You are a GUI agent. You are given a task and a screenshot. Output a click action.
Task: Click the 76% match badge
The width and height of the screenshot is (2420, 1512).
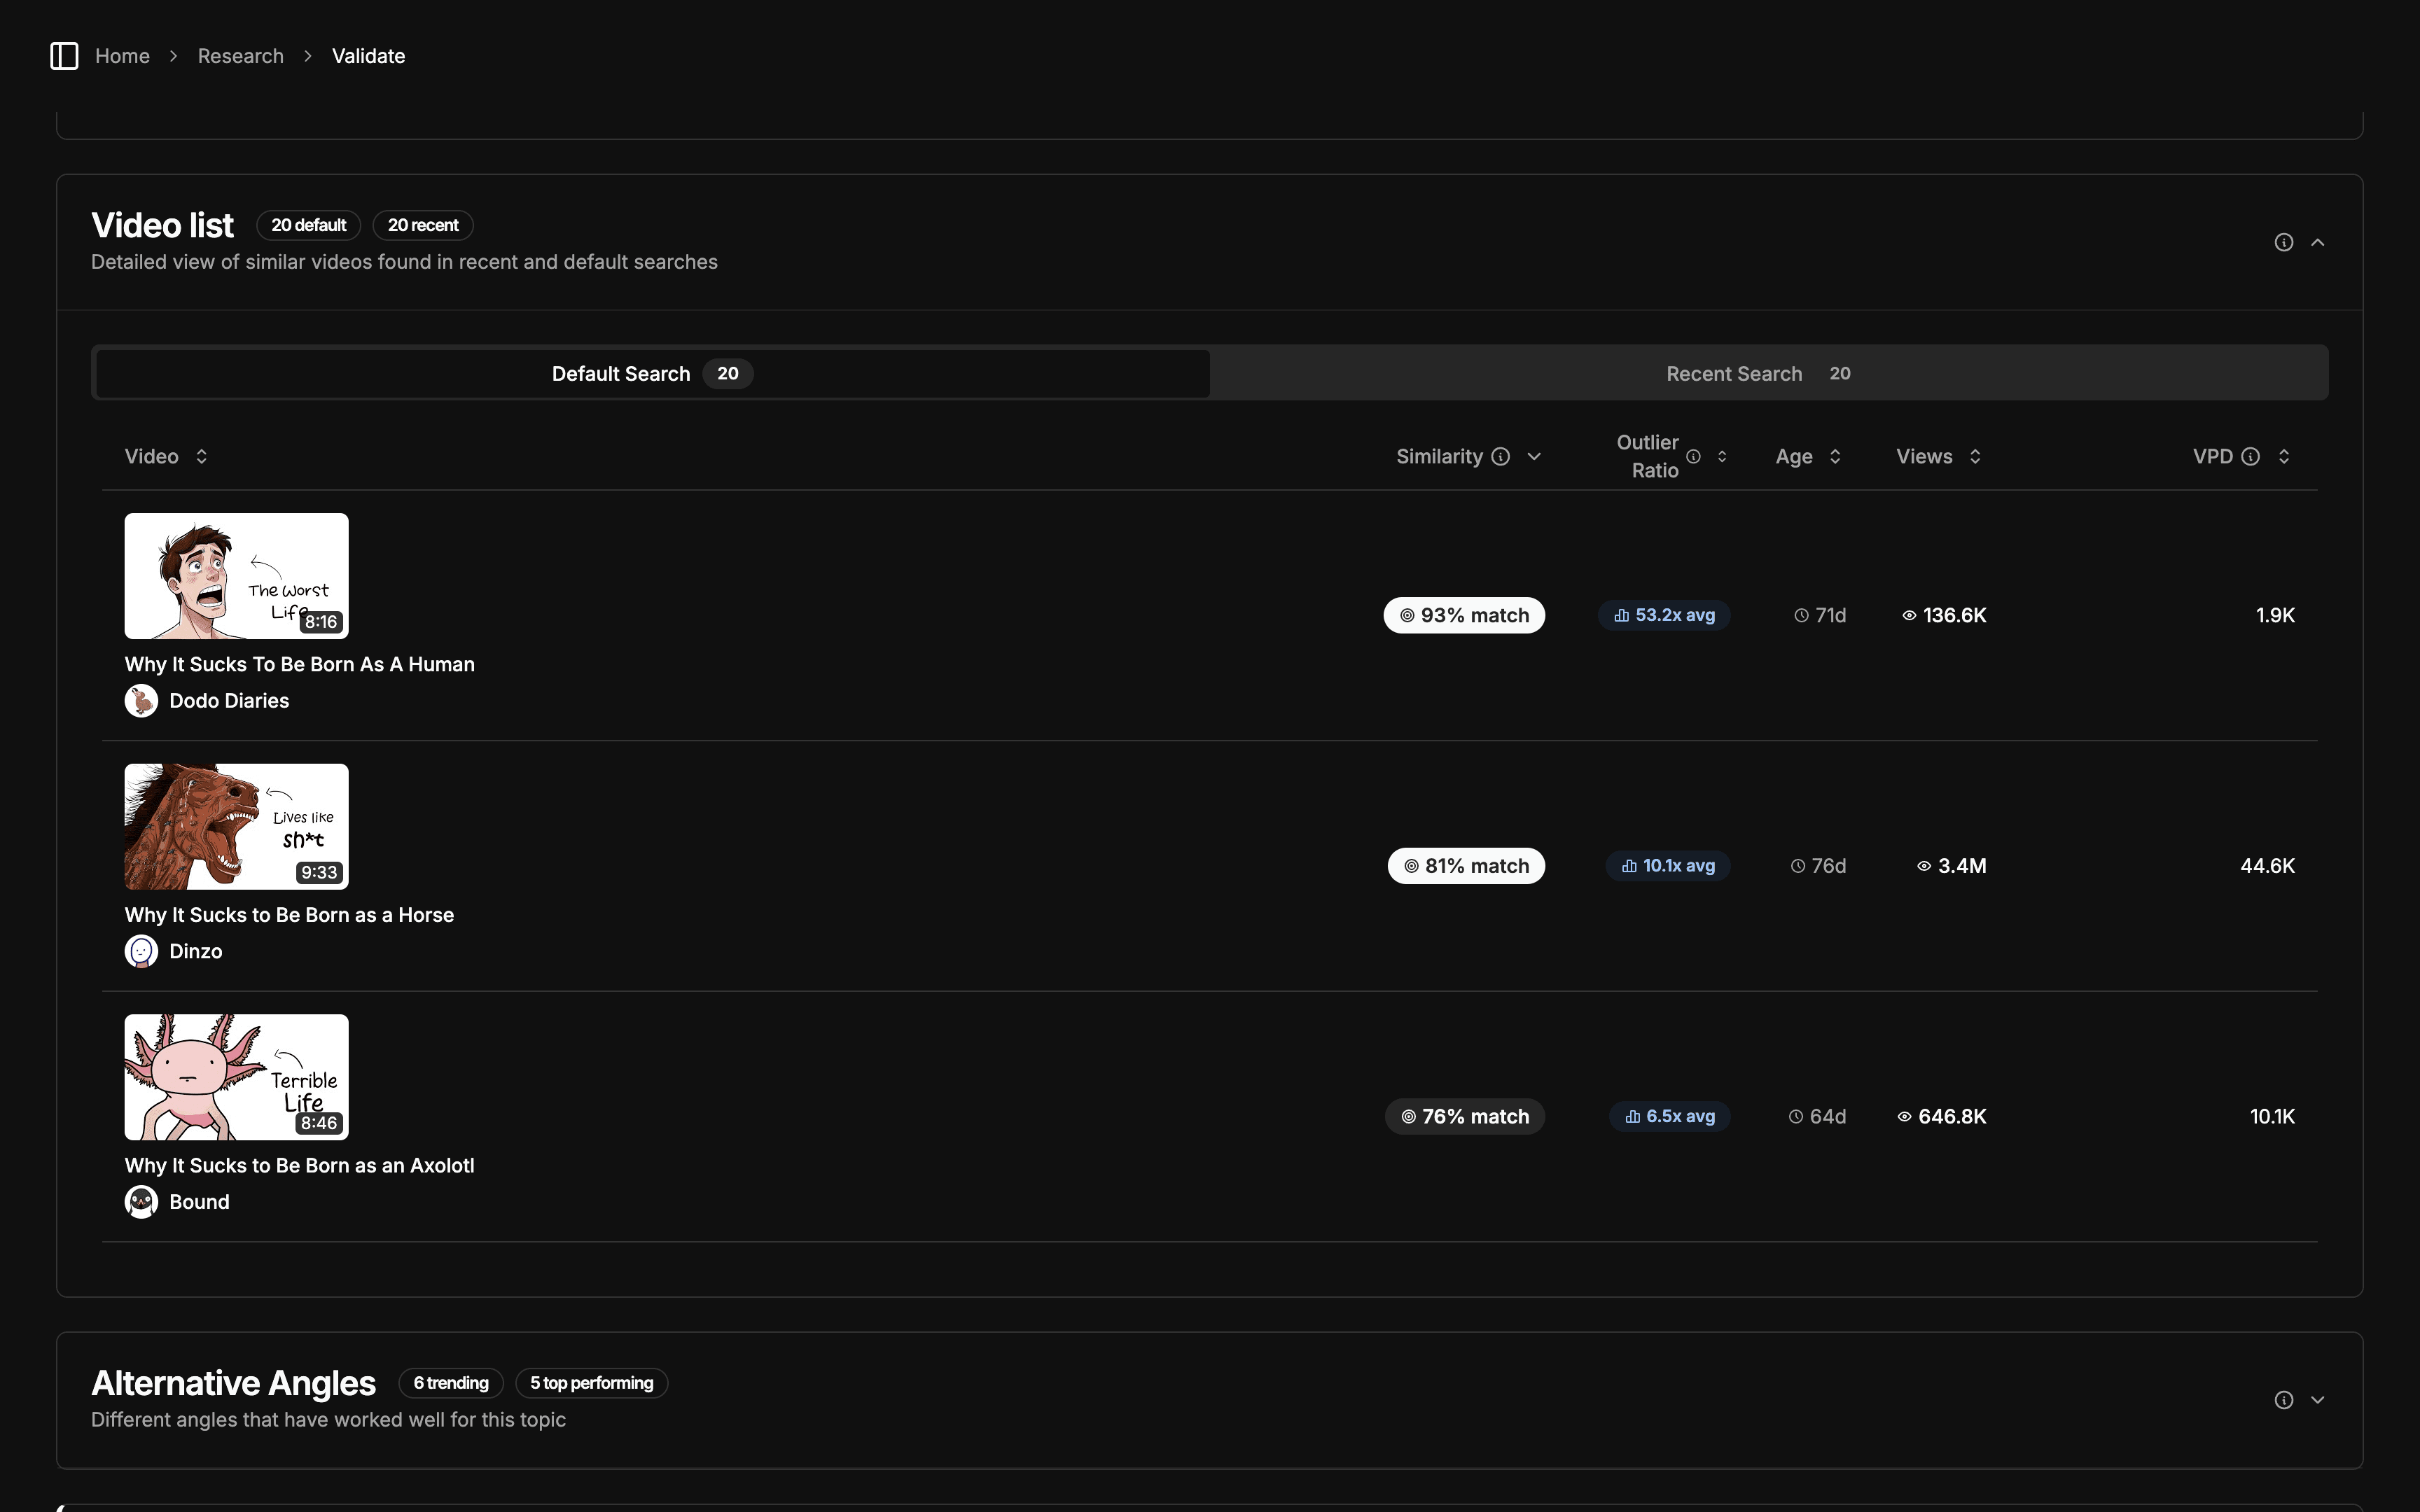pyautogui.click(x=1465, y=1116)
